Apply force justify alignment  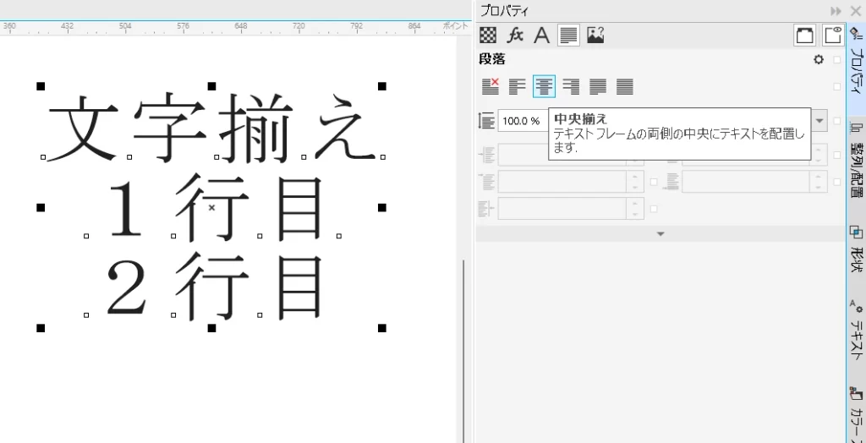point(625,86)
